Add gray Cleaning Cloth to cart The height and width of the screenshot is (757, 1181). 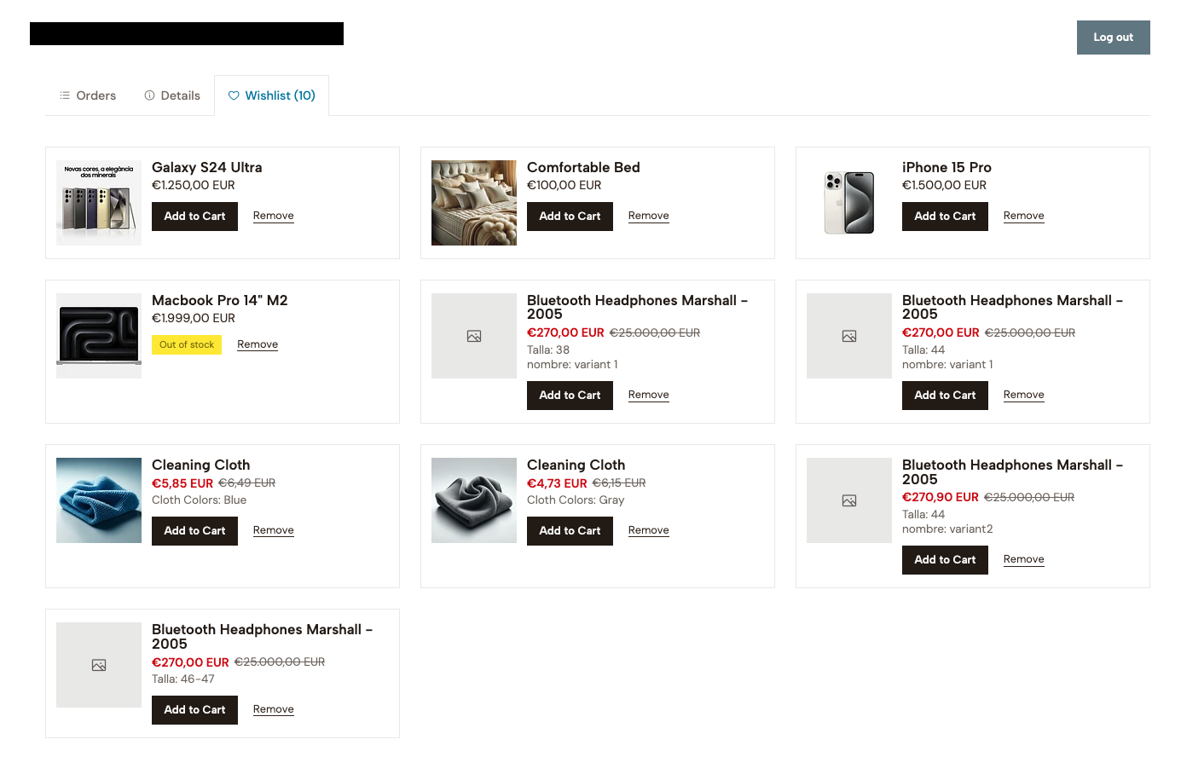(x=570, y=530)
